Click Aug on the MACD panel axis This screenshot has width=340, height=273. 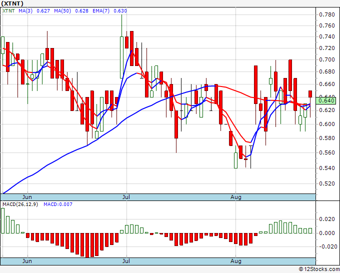(236, 261)
